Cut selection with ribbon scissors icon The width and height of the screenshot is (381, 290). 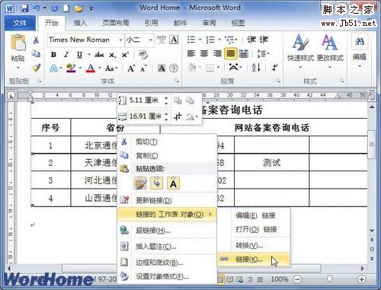36,40
